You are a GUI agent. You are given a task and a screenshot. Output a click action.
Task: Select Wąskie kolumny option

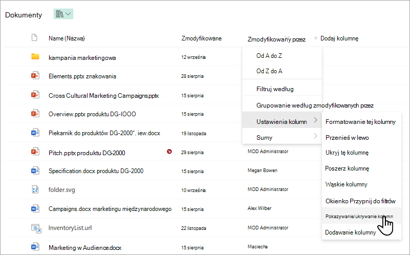[361, 184]
